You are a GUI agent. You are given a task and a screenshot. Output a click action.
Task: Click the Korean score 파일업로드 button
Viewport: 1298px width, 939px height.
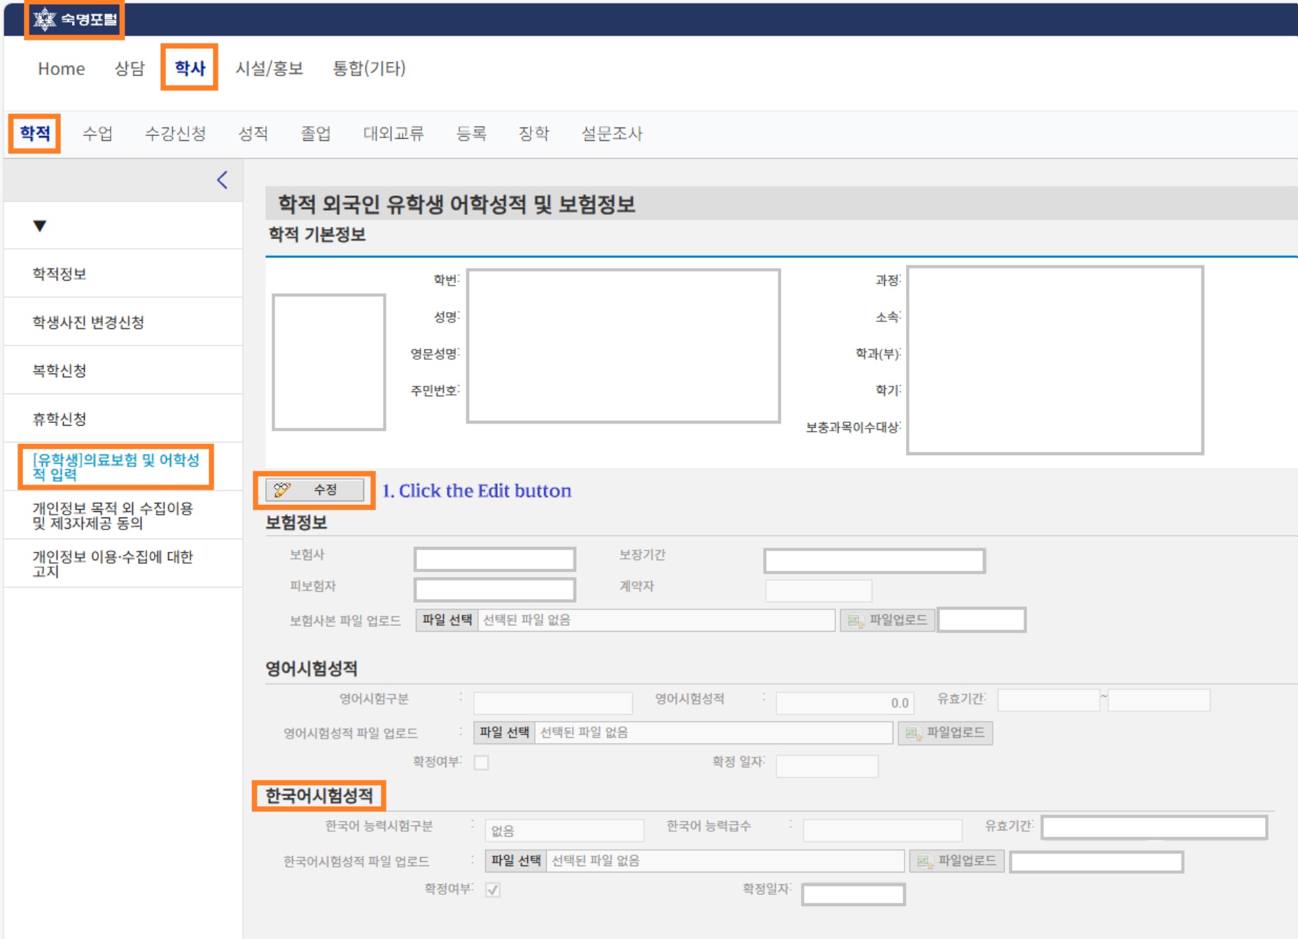click(x=956, y=861)
